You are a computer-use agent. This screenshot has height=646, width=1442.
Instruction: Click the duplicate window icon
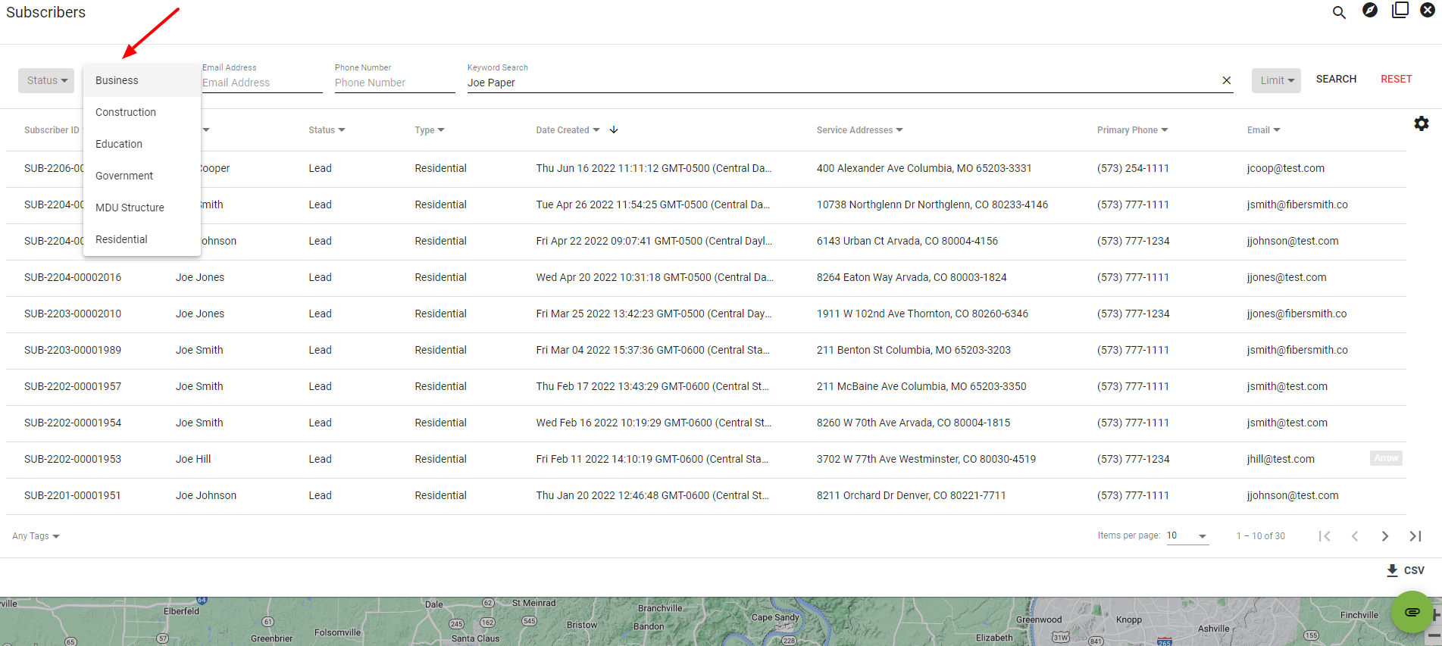click(x=1400, y=11)
